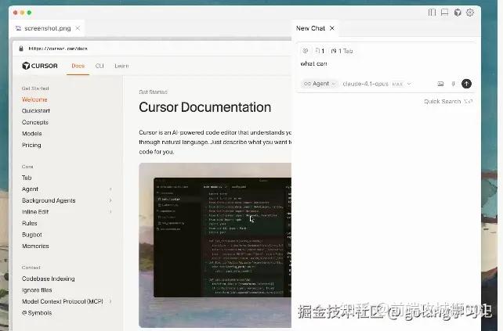Open the Model Context Protocol (MCP) entry
The width and height of the screenshot is (503, 331).
(x=63, y=301)
